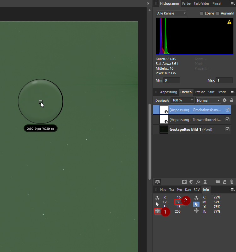The width and height of the screenshot is (236, 252).
Task: Switch to the Pinsel tab
Action: point(217,3)
